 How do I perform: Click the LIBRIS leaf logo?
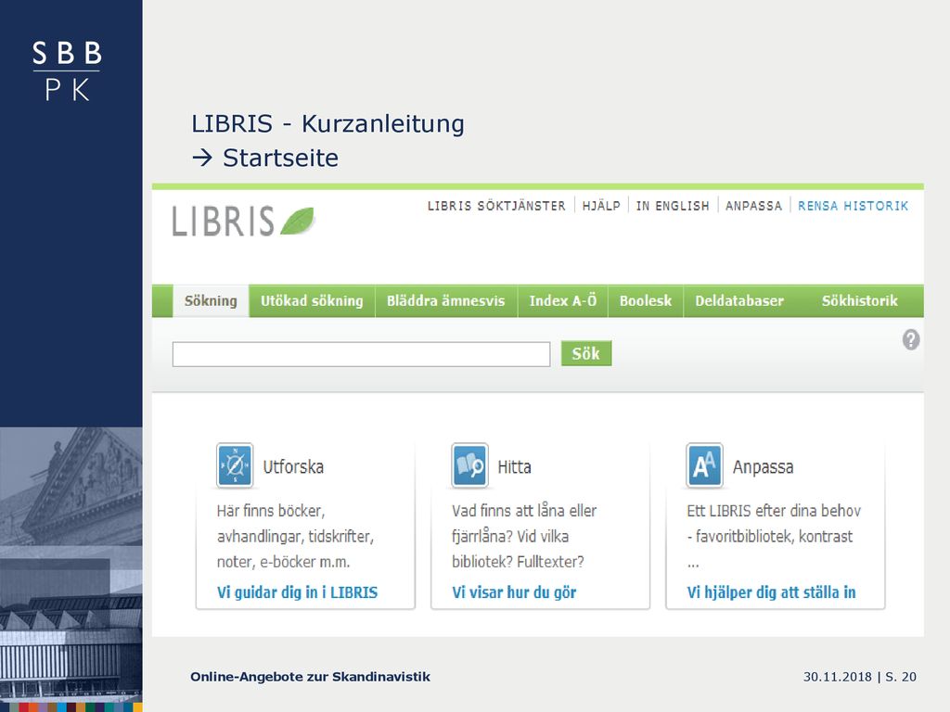coord(243,221)
